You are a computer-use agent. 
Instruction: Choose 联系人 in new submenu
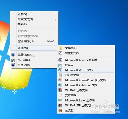click(86, 65)
